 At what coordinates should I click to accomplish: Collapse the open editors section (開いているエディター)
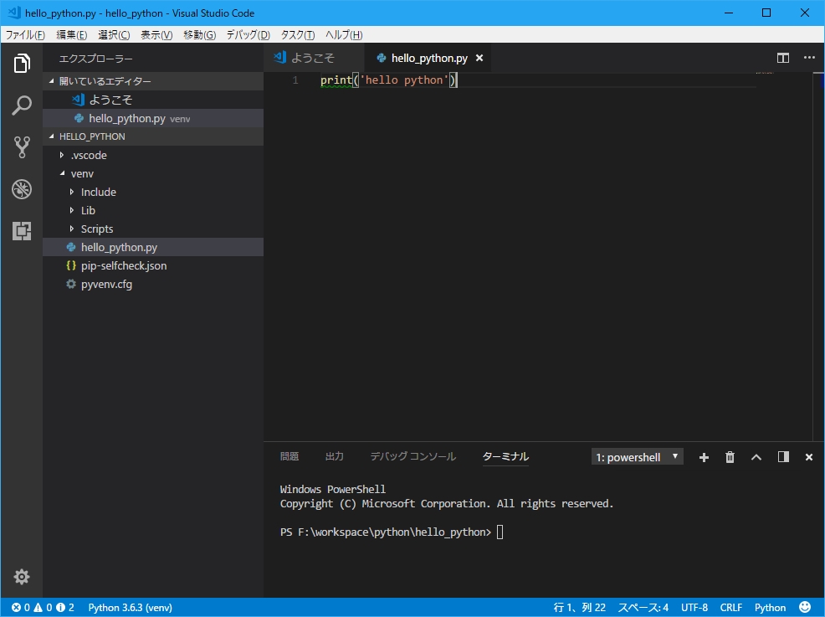click(x=153, y=81)
